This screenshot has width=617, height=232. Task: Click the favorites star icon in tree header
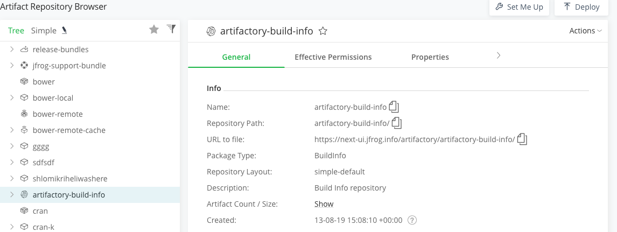pyautogui.click(x=154, y=30)
